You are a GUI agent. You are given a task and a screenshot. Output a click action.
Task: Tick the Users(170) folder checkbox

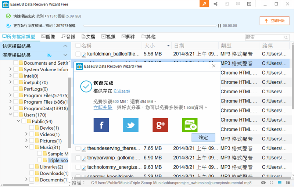(x=15, y=115)
